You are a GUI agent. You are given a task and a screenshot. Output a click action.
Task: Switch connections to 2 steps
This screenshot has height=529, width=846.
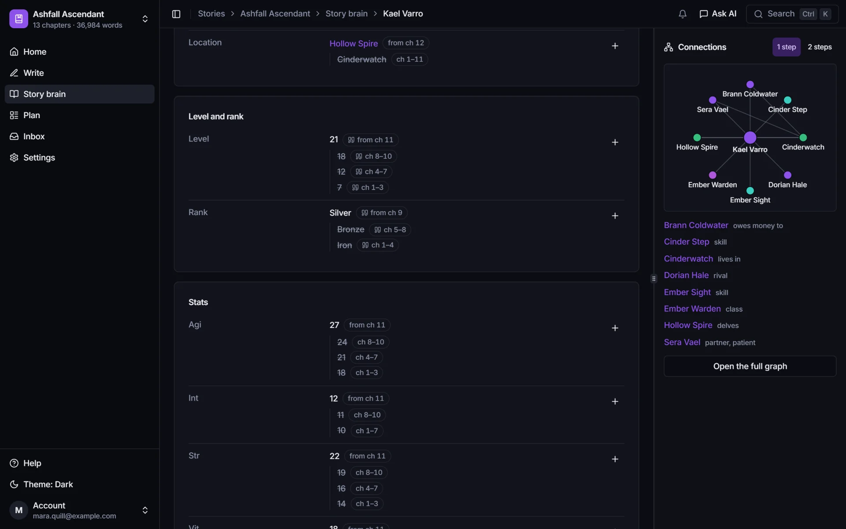[820, 47]
